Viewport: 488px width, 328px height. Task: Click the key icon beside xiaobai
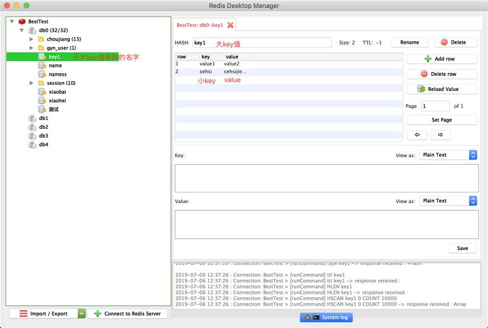pos(42,92)
